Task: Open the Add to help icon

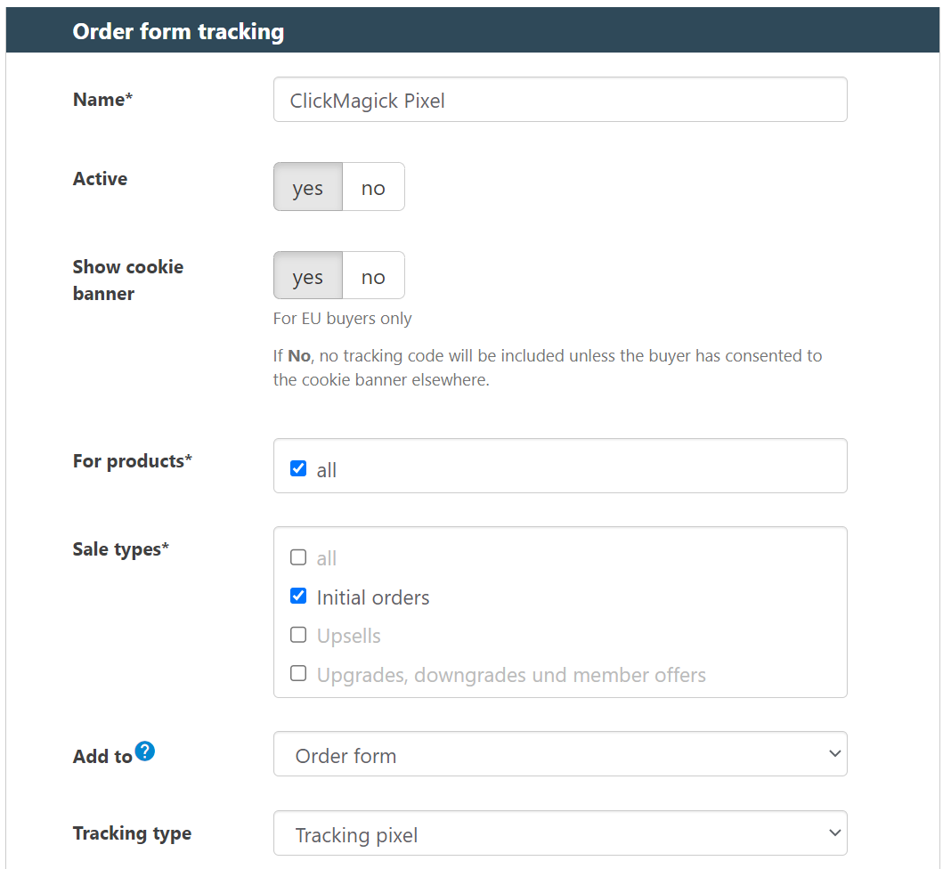Action: (145, 751)
